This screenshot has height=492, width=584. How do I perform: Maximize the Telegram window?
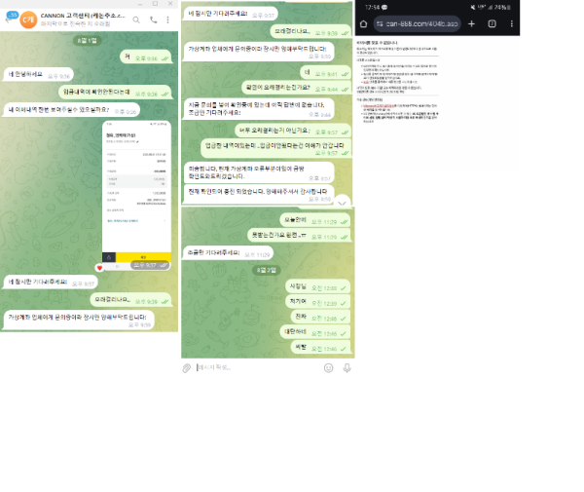coord(155,4)
